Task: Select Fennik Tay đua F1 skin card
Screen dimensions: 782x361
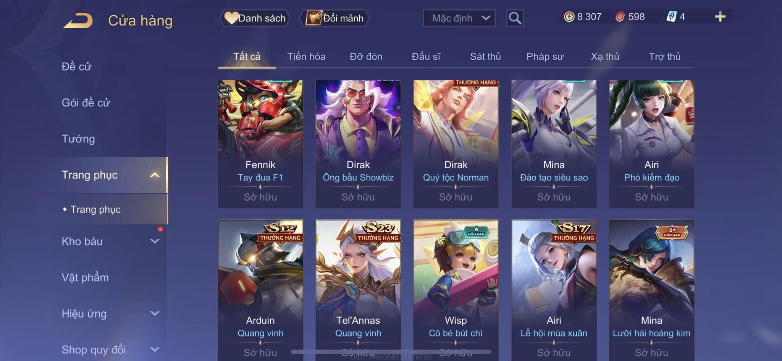Action: (x=260, y=144)
